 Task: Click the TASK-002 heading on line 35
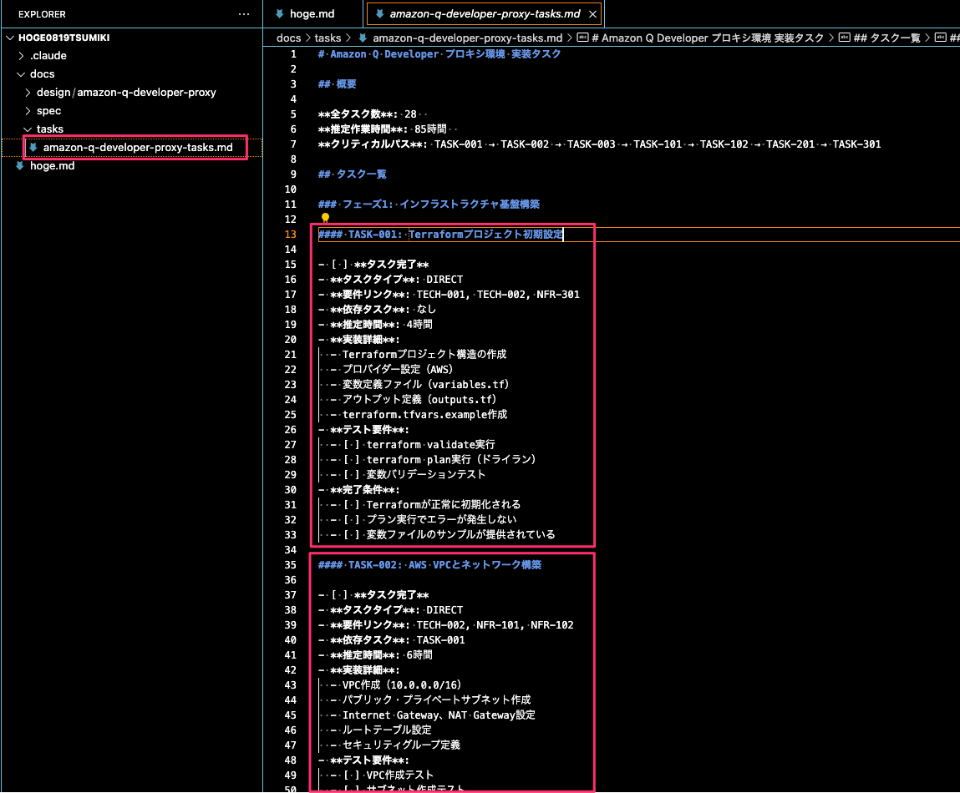click(429, 565)
